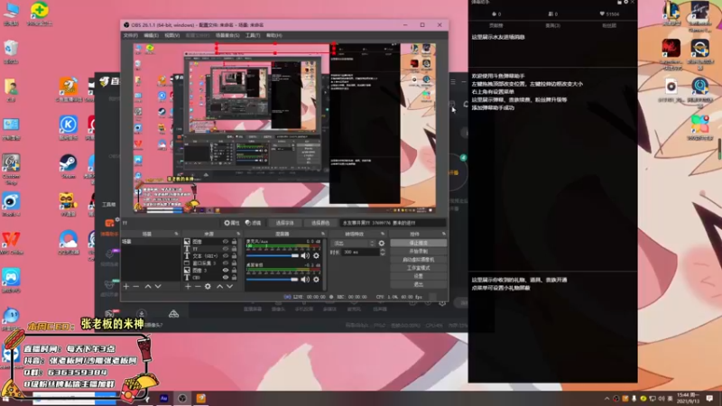The width and height of the screenshot is (722, 406).
Task: Move scene down in Scenes panel
Action: [x=158, y=286]
